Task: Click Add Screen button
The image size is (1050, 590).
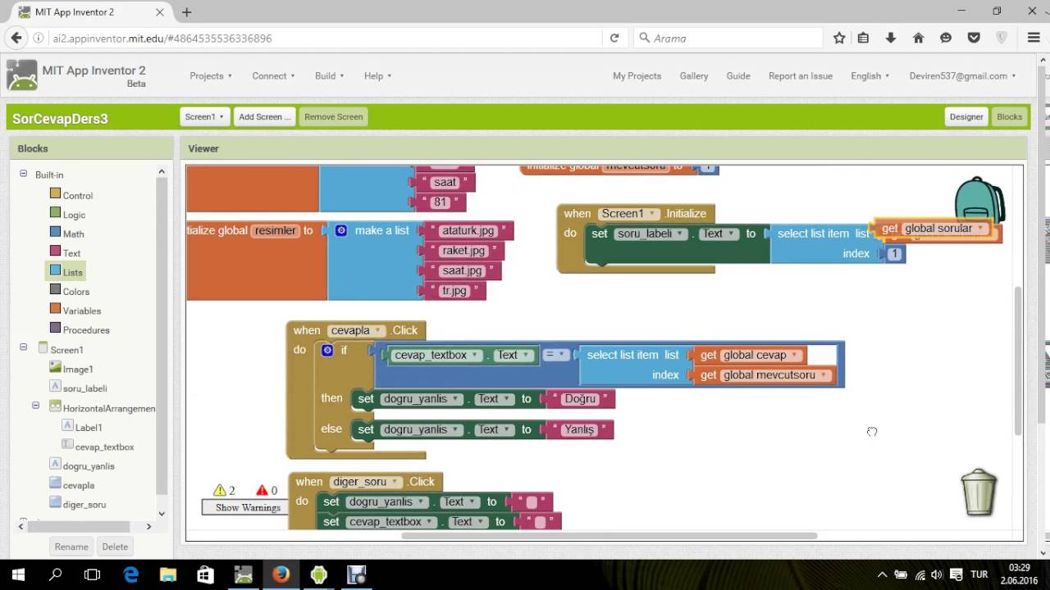Action: pos(264,116)
